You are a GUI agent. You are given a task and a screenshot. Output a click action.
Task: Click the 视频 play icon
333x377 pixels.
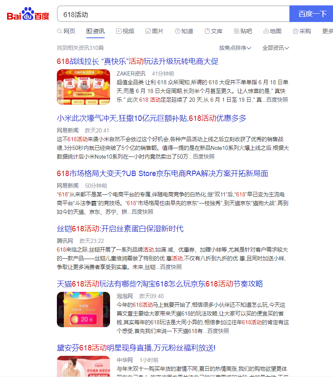click(118, 31)
